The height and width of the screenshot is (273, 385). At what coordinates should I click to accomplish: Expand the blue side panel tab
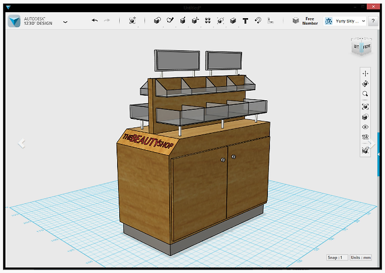(x=379, y=154)
